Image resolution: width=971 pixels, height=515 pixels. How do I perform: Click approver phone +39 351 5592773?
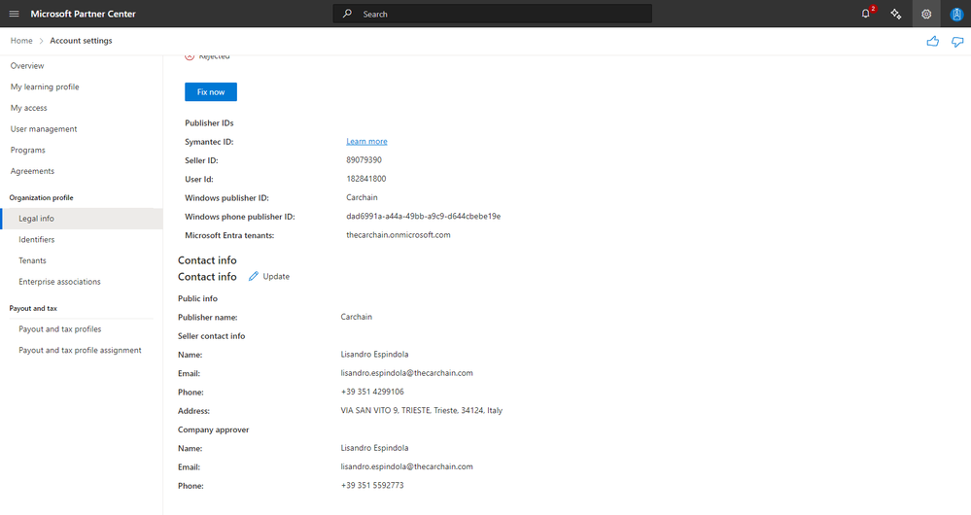[372, 485]
